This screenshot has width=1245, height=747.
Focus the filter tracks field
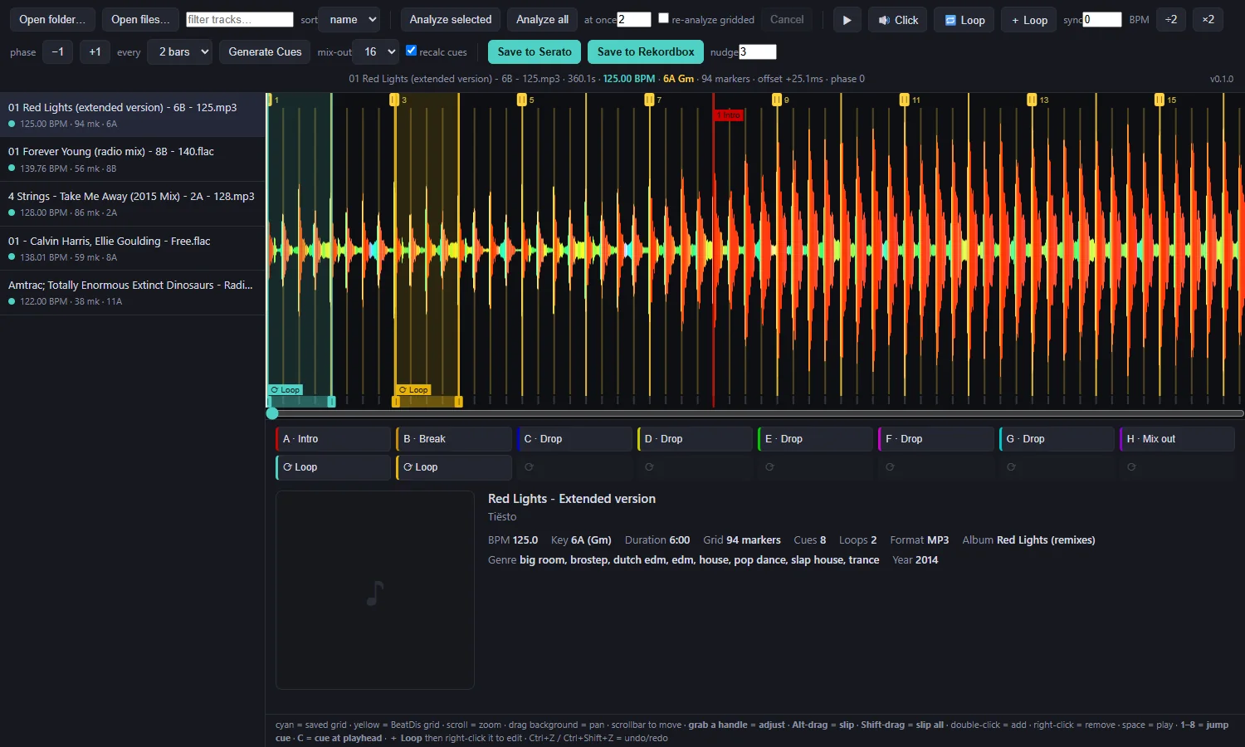coord(240,19)
